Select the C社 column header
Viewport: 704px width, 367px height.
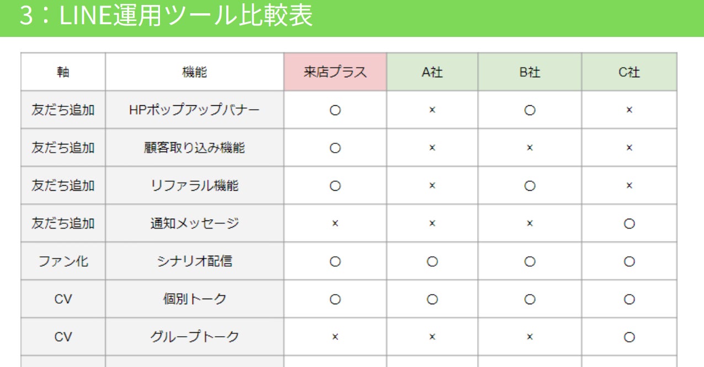coord(629,72)
